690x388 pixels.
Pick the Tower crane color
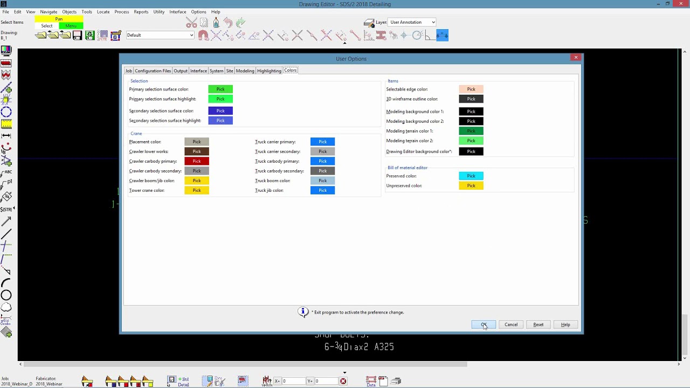tap(196, 190)
